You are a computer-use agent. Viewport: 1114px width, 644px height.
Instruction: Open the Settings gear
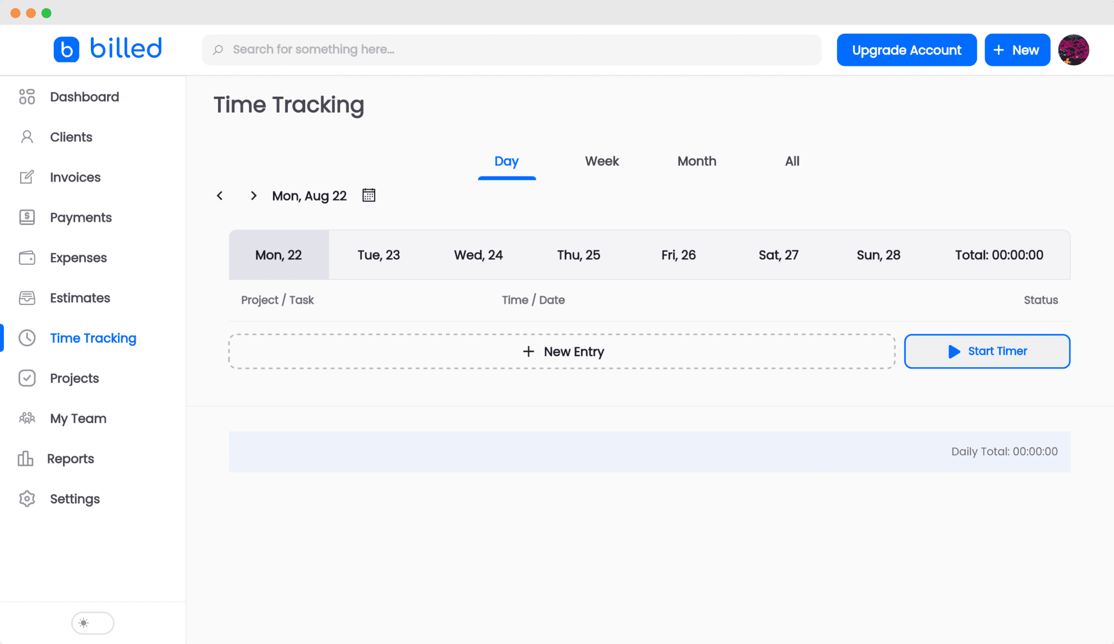pyautogui.click(x=27, y=498)
